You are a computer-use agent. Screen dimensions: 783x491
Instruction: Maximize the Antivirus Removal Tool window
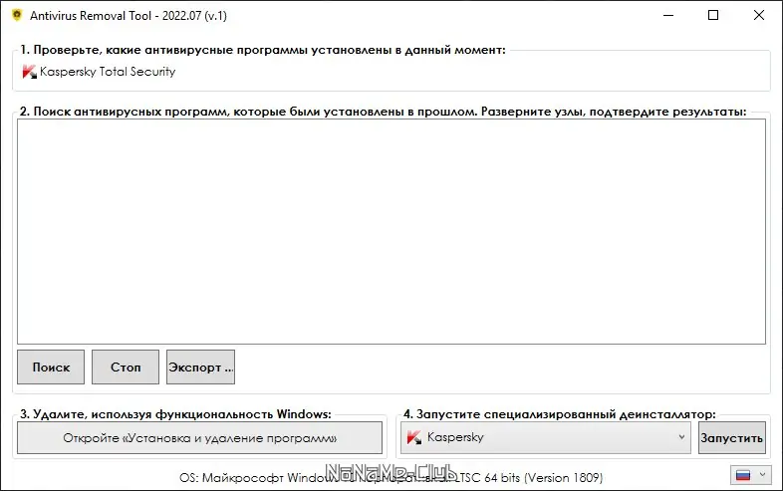coord(713,16)
